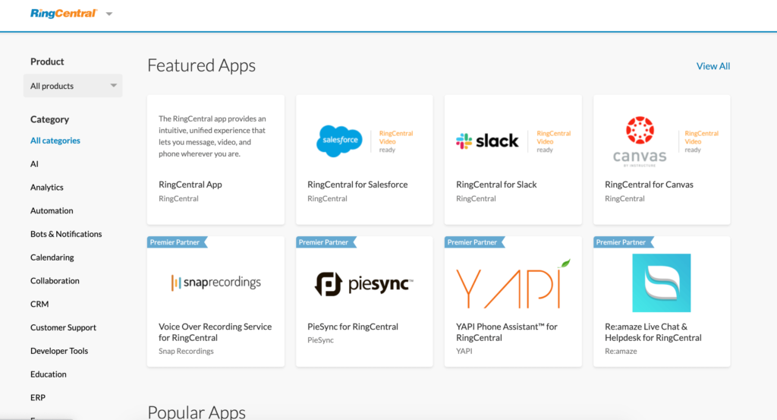The image size is (777, 420).
Task: Open Developer Tools category
Action: point(59,351)
